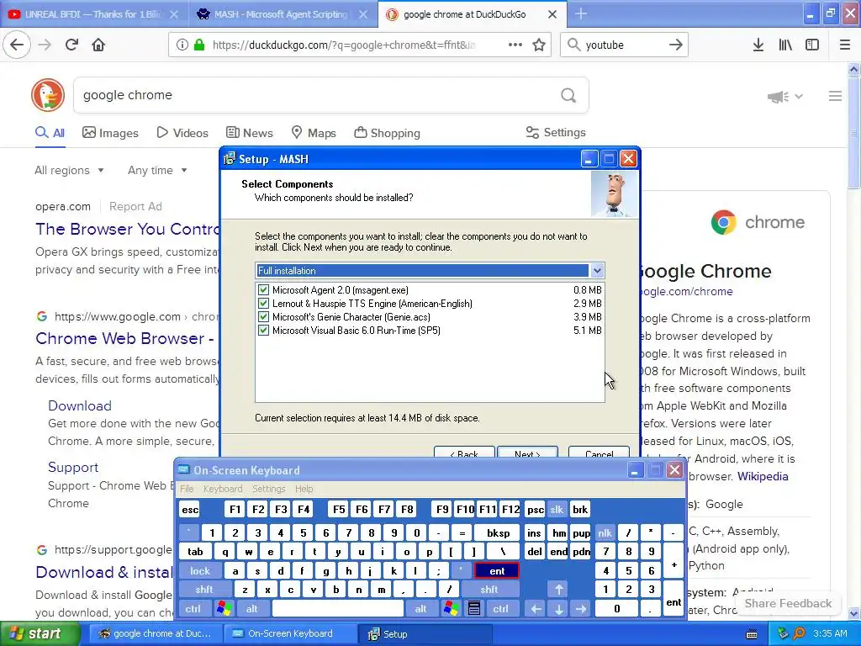861x646 pixels.
Task: Switch to MASH - Microsoft Agent Scripting tab
Action: click(x=281, y=14)
